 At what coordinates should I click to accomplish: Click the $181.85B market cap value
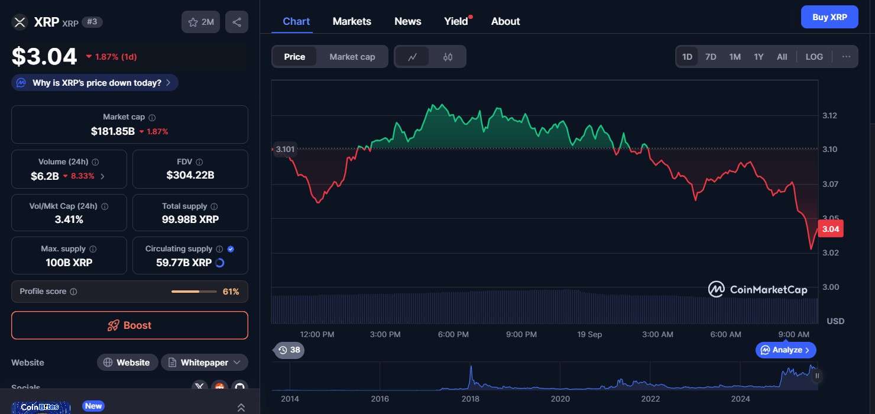click(113, 131)
